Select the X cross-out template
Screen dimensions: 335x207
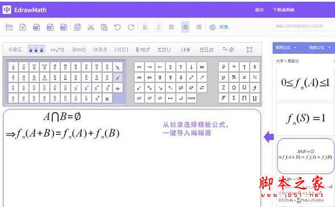coord(107,98)
